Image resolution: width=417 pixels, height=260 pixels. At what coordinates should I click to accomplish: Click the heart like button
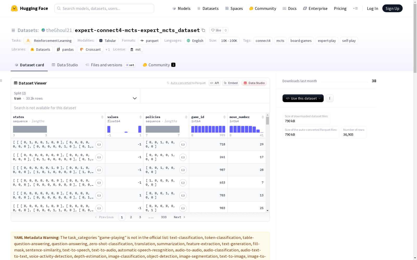coord(216,30)
